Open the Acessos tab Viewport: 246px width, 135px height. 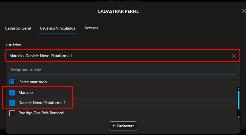[x=91, y=28]
